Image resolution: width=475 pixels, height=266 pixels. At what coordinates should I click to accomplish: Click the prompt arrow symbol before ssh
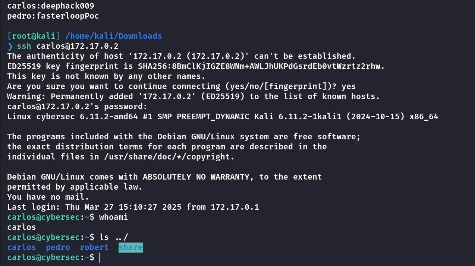[10, 46]
